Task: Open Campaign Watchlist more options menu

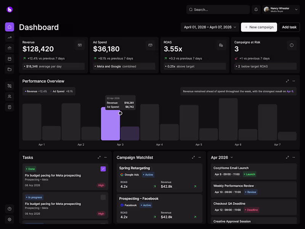Action: point(199,157)
